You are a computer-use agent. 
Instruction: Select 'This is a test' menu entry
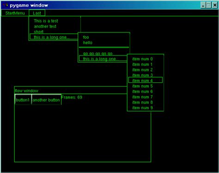pyautogui.click(x=46, y=21)
